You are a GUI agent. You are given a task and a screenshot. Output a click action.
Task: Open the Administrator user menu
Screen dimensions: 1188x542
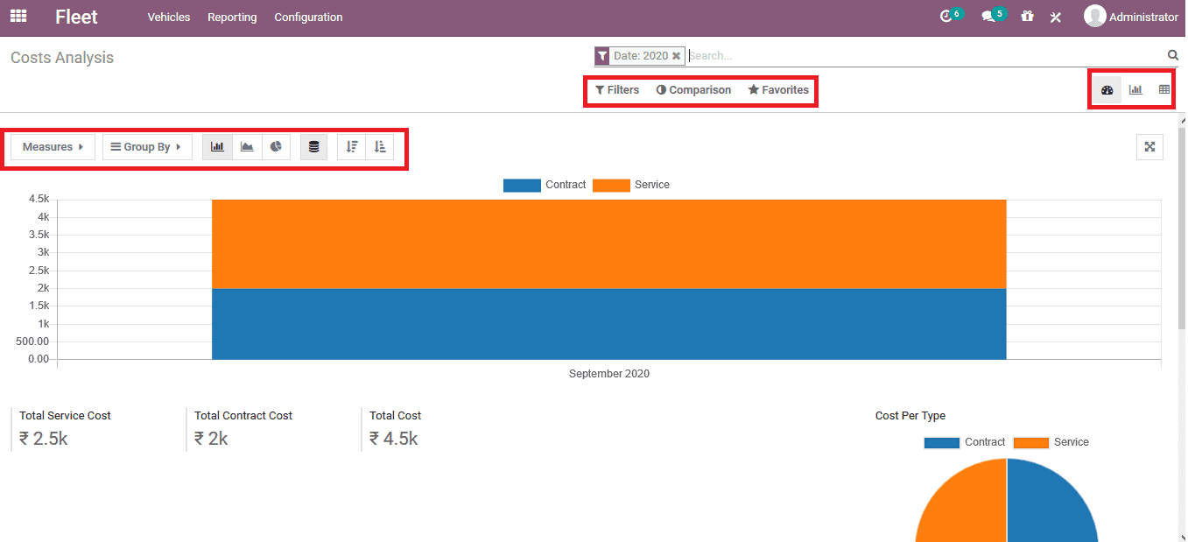(1131, 17)
